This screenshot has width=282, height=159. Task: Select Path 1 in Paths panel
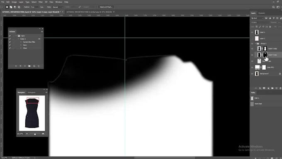pos(266,98)
